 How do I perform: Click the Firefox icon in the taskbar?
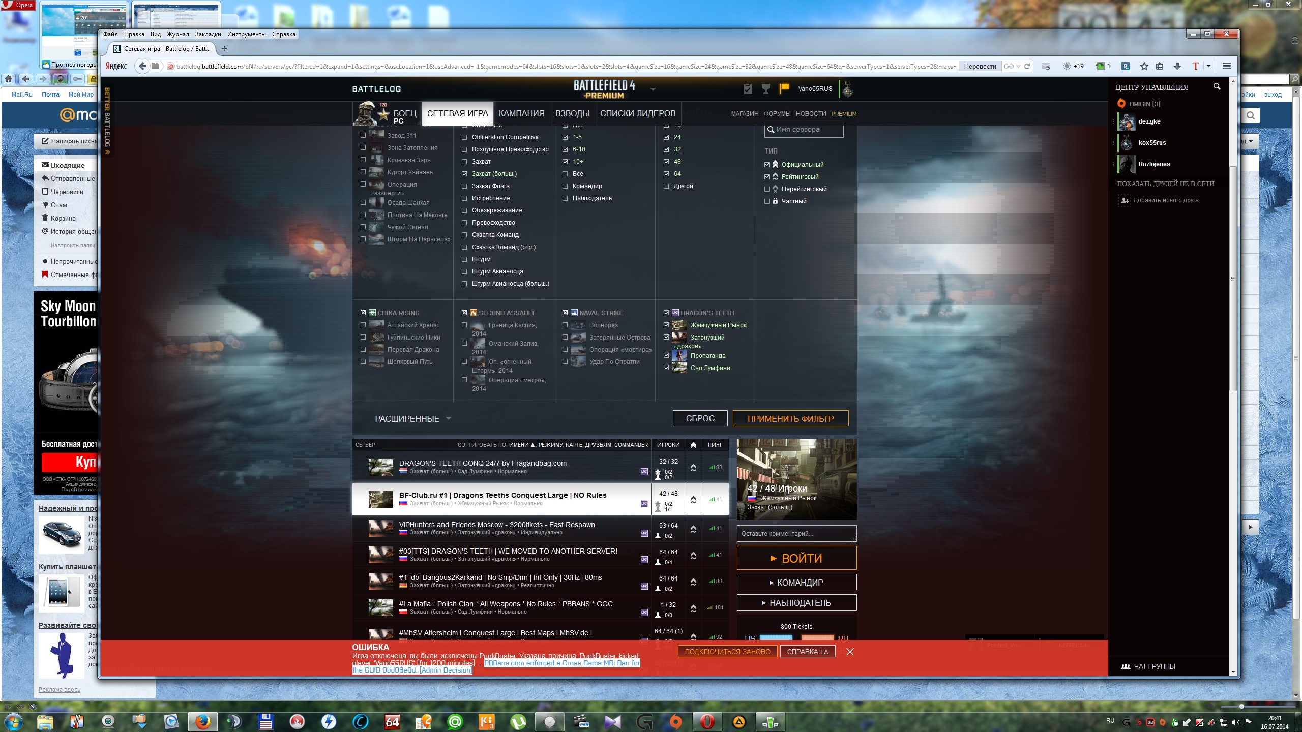(203, 721)
